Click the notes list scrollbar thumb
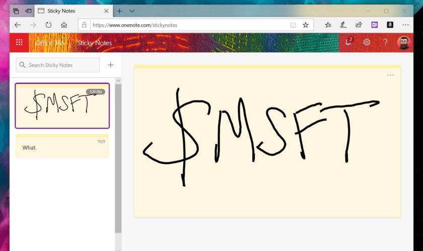 (x=118, y=158)
